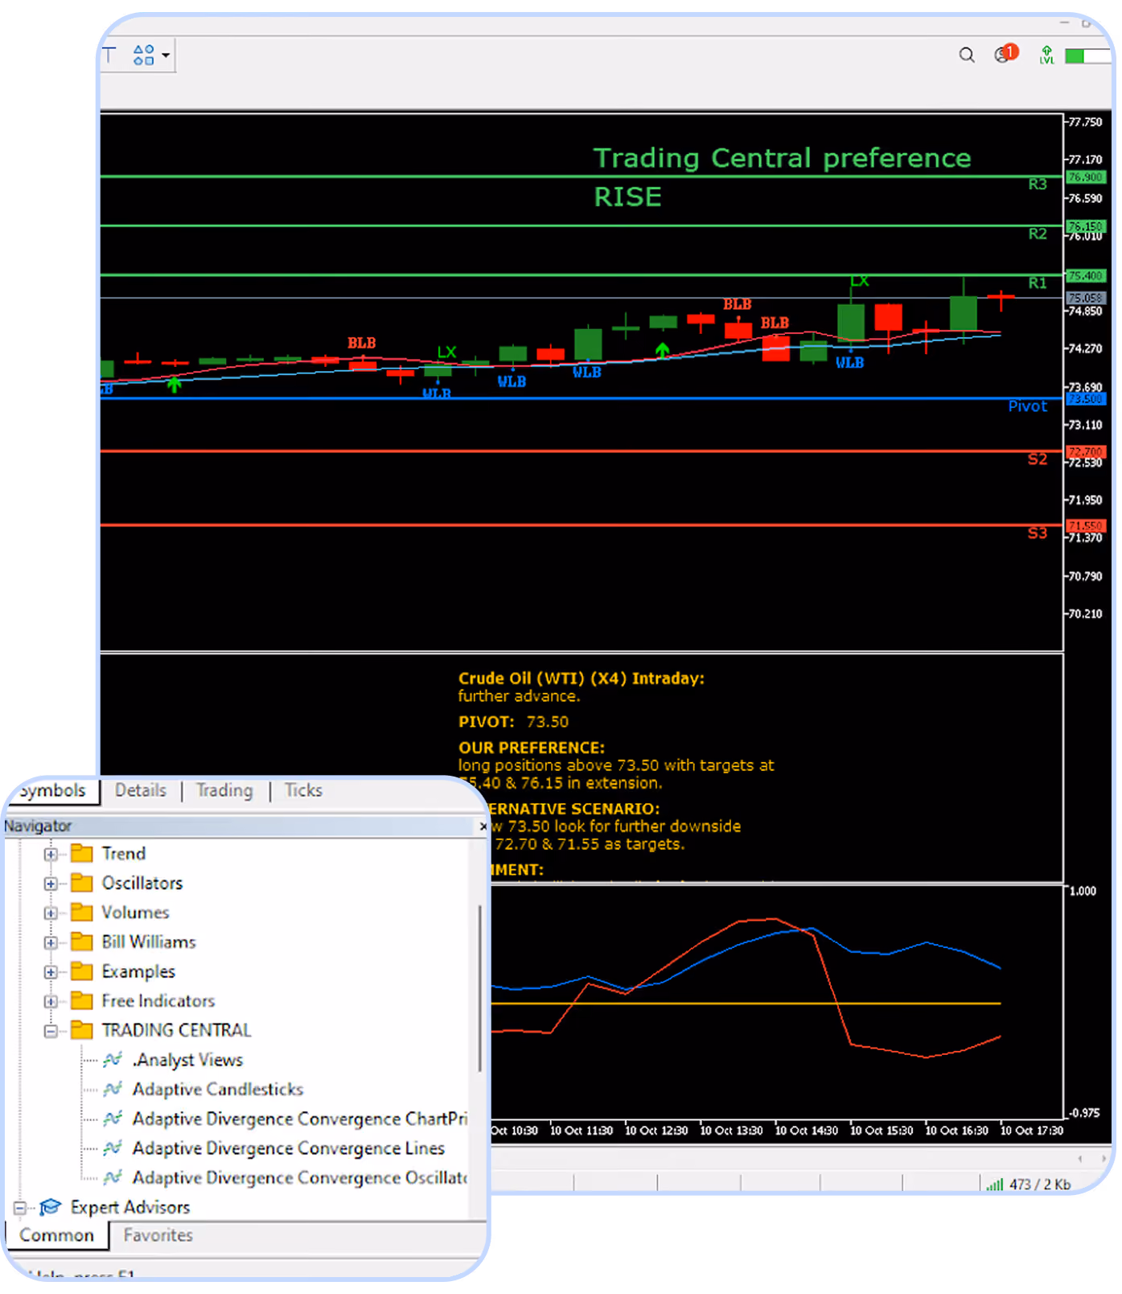The image size is (1122, 1294).
Task: Click the TRADING CENTRAL folder icon
Action: (x=82, y=1030)
